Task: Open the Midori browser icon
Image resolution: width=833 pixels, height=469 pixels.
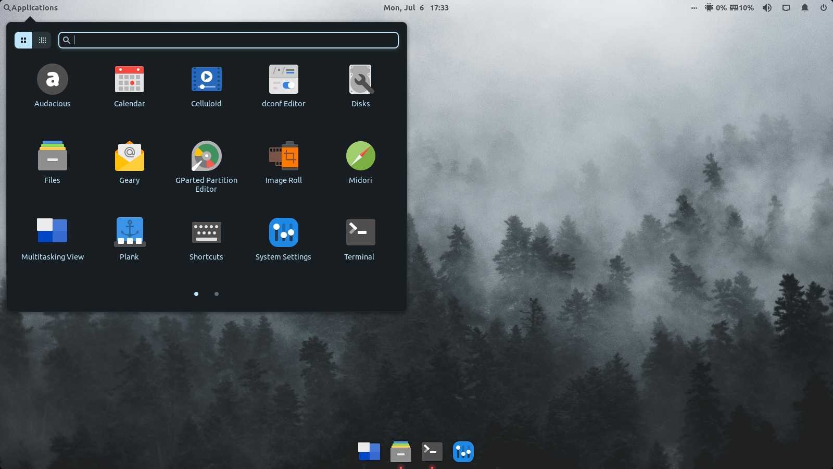Action: 360,156
